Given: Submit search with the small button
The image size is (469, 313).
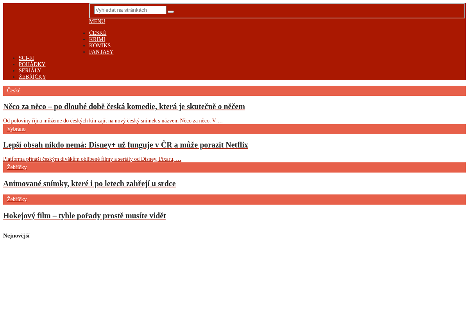Looking at the screenshot, I should pos(171,12).
